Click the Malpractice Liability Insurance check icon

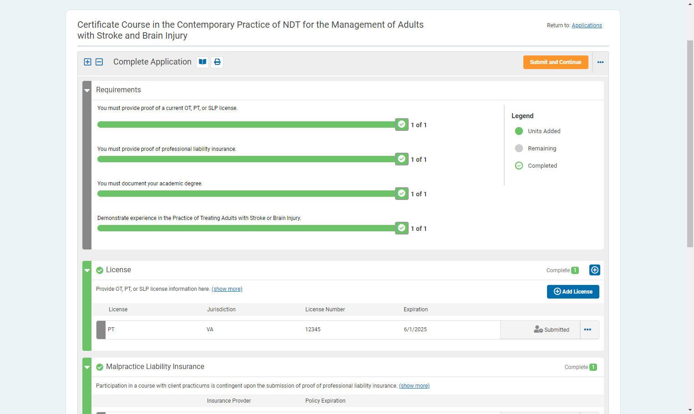point(100,367)
